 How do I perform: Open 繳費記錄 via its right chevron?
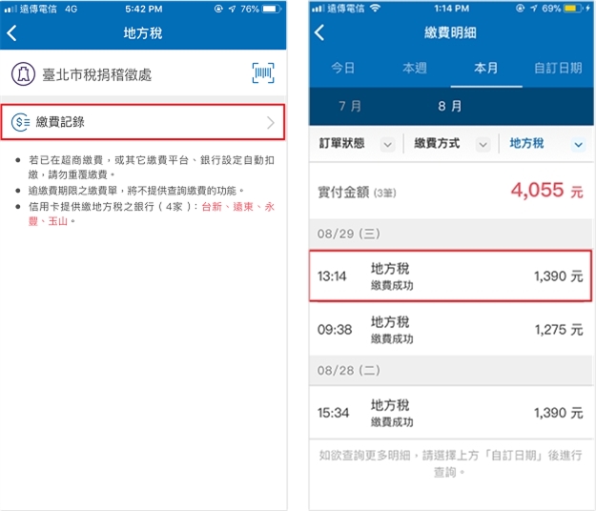(x=270, y=122)
